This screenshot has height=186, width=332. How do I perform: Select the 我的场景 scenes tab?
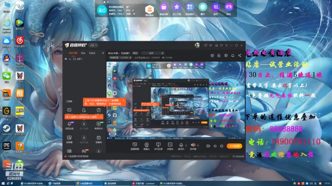click(x=73, y=53)
